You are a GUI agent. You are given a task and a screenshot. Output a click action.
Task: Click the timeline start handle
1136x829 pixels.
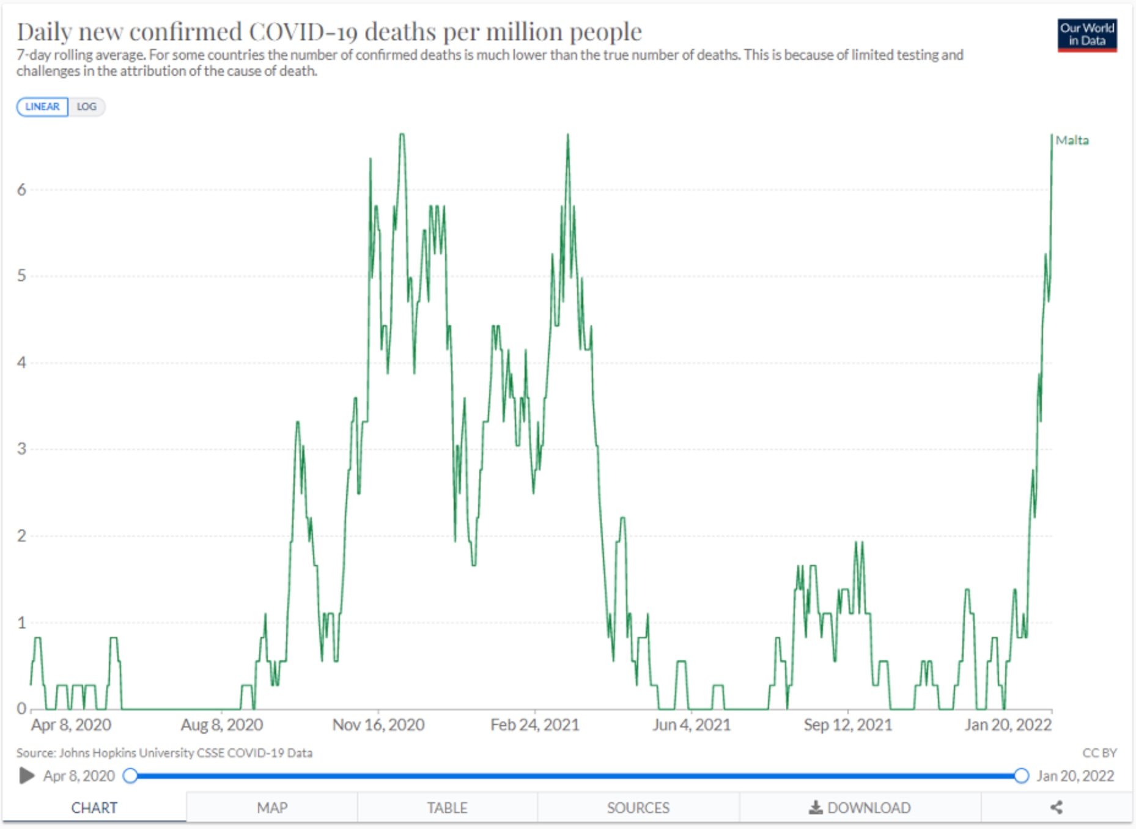pos(130,776)
